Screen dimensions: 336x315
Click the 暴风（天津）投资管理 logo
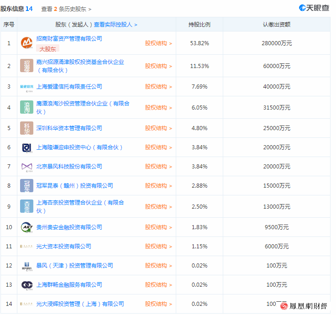tap(27, 266)
